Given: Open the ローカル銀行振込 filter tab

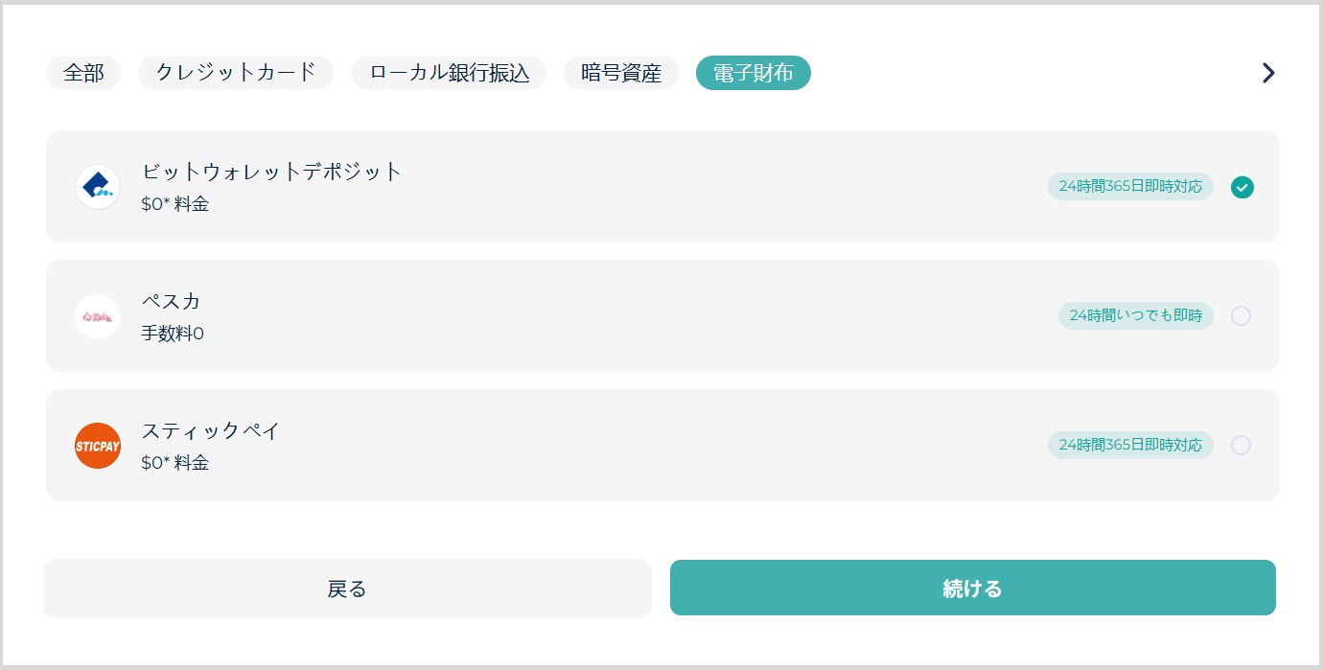Looking at the screenshot, I should pos(449,73).
